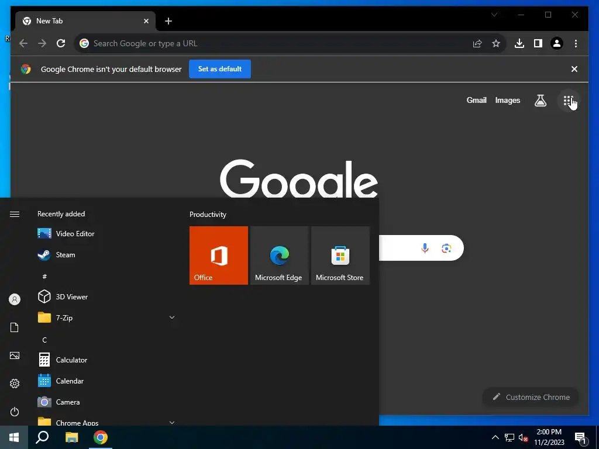The height and width of the screenshot is (449, 599).
Task: Open Calendar from Start menu
Action: (x=106, y=381)
